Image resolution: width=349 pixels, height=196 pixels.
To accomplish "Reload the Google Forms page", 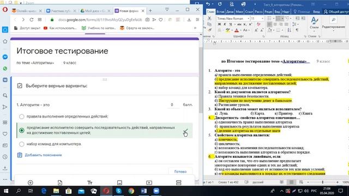I will click(x=32, y=20).
